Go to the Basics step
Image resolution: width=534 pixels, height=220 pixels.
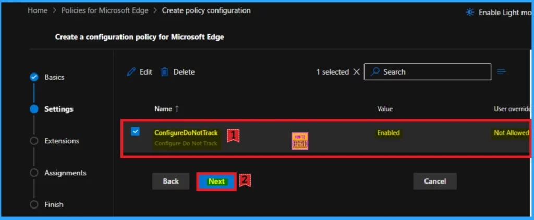(x=54, y=77)
